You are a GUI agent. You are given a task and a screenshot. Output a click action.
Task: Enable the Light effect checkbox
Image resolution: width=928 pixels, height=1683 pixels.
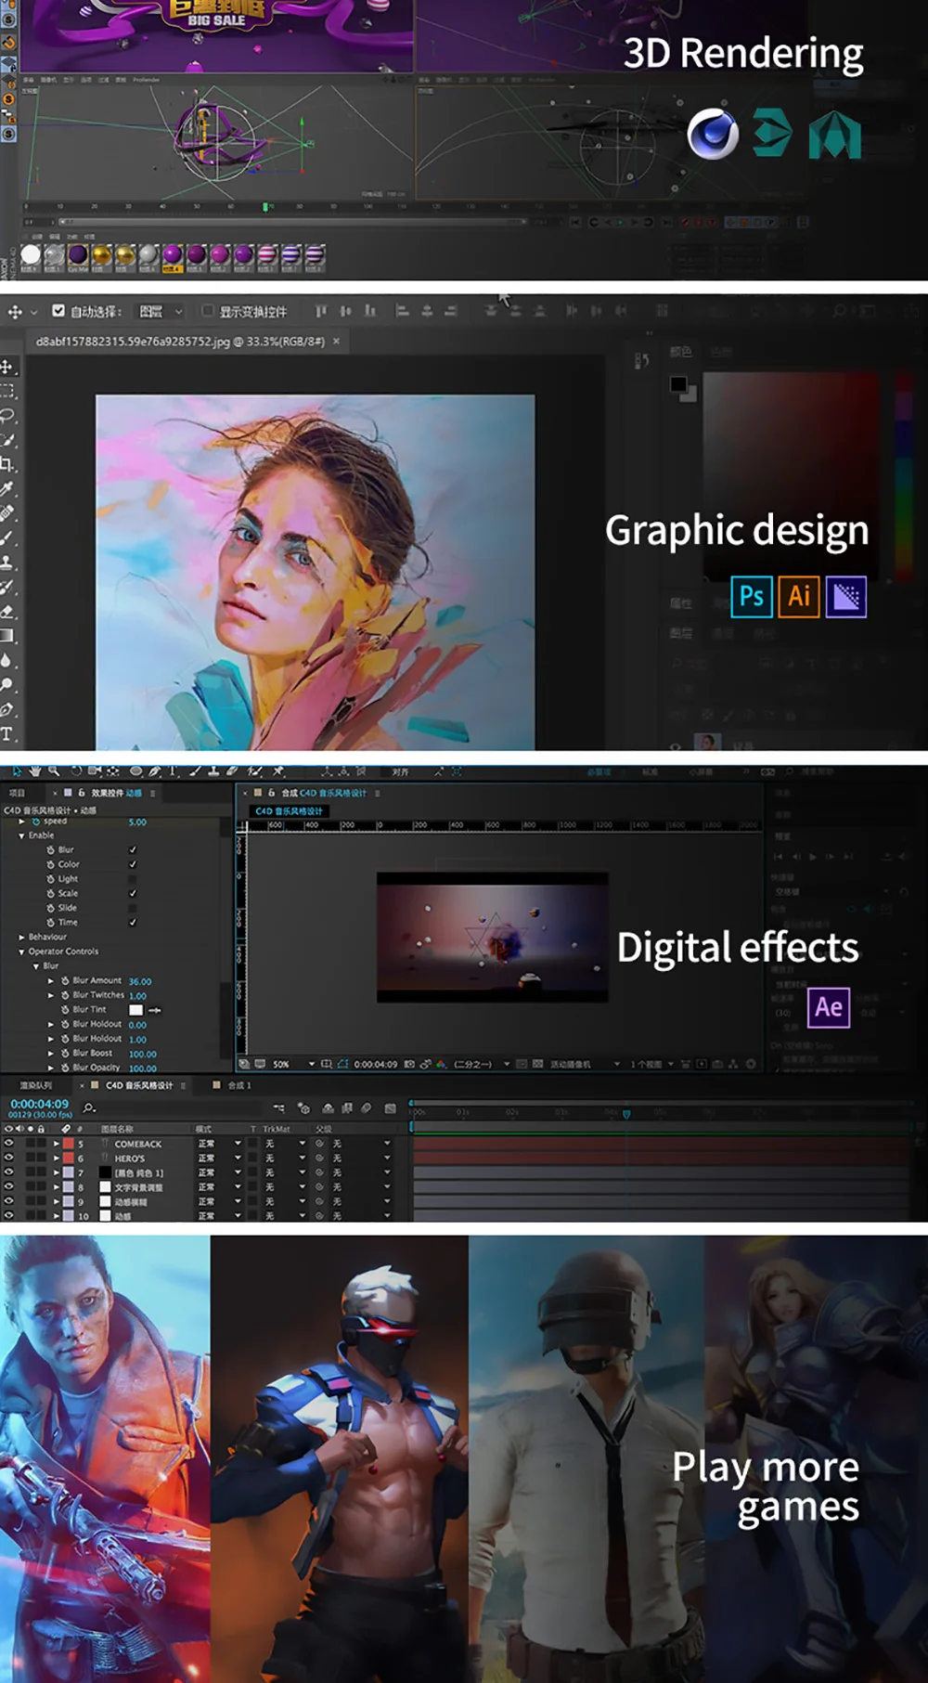(133, 879)
